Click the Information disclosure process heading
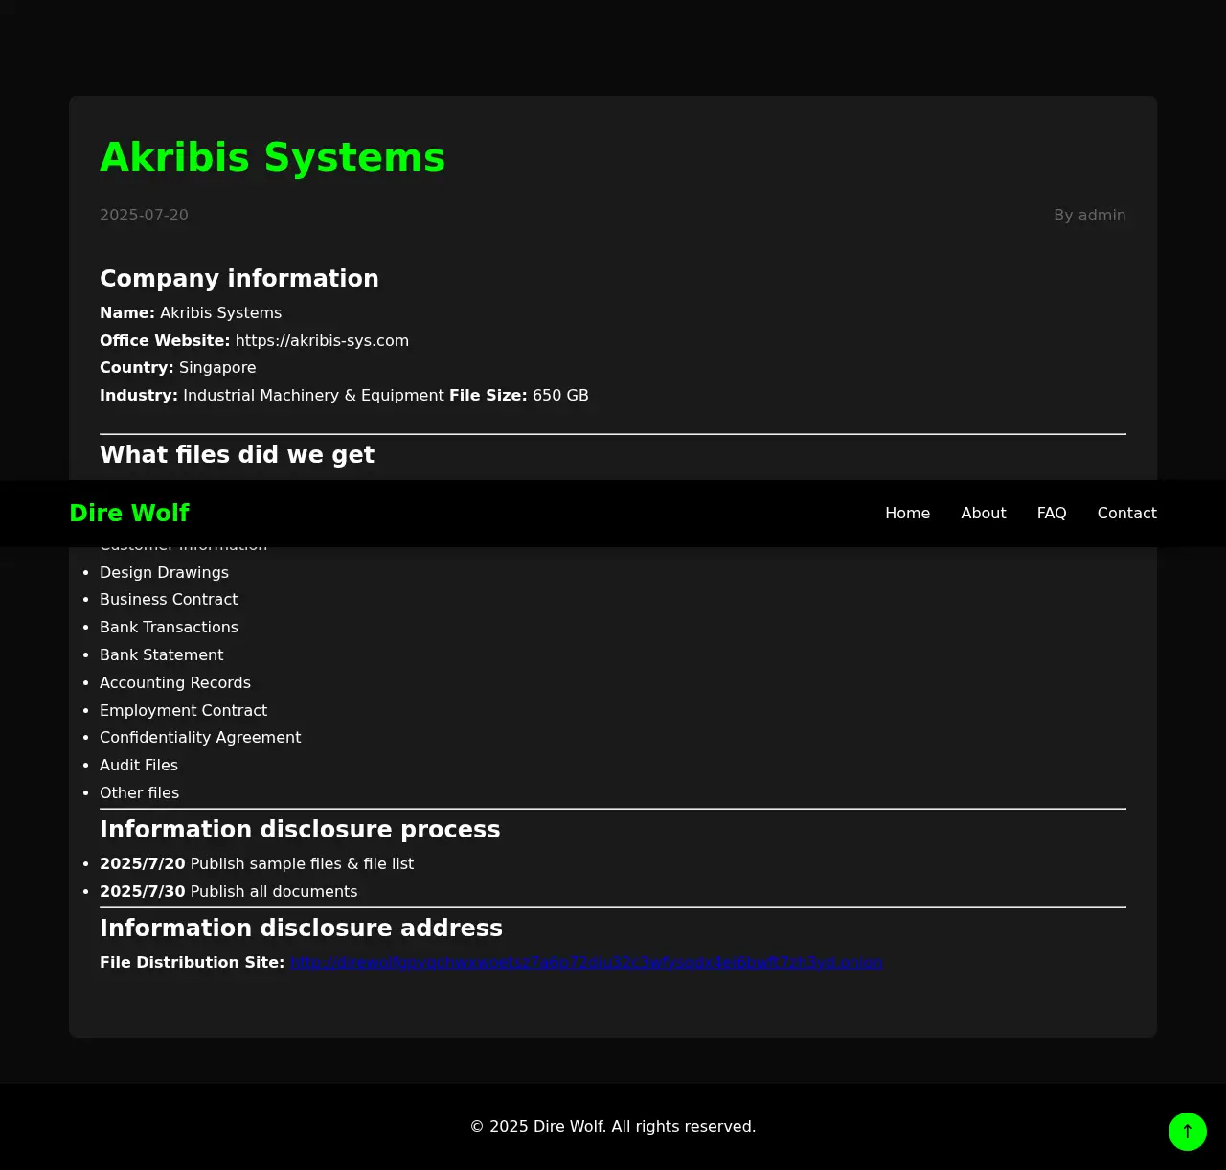The height and width of the screenshot is (1170, 1226). tap(300, 830)
